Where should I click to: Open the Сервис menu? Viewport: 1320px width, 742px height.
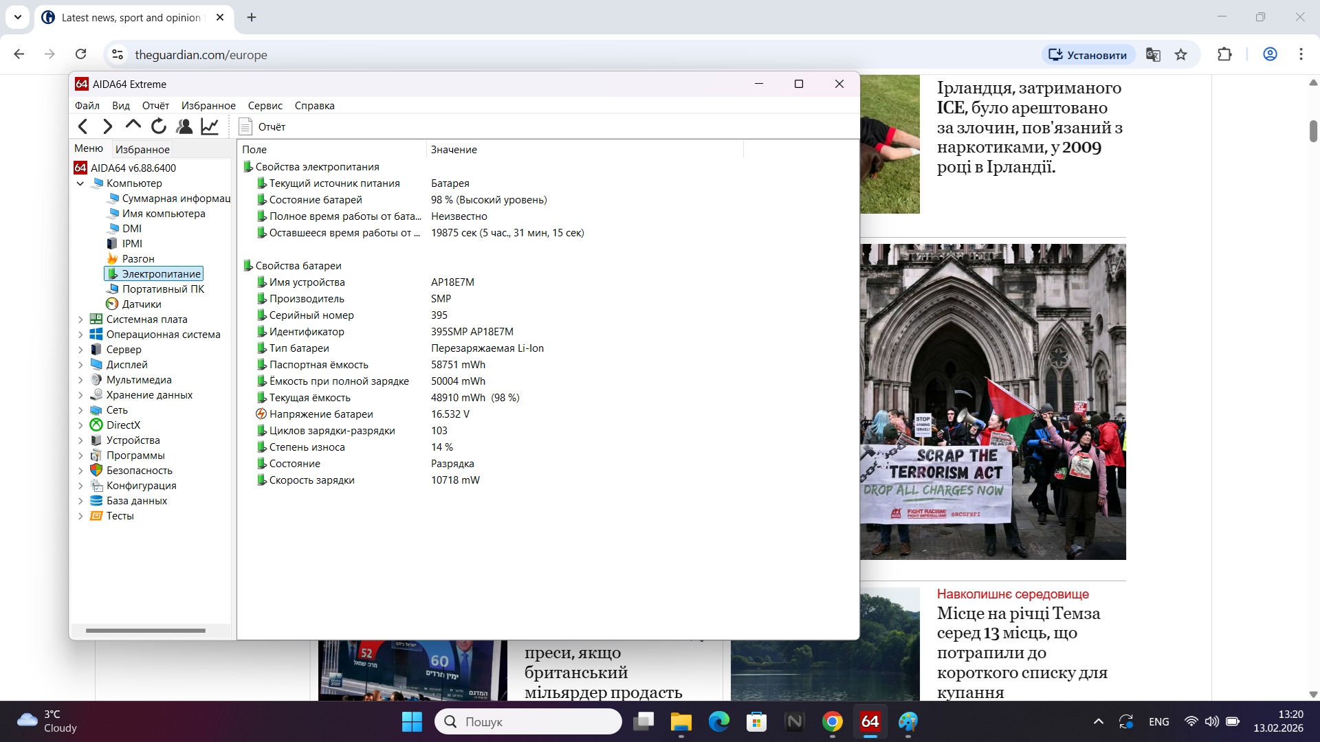click(x=265, y=105)
